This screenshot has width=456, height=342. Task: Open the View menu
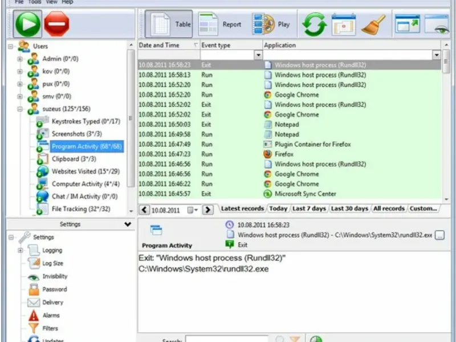(x=51, y=2)
